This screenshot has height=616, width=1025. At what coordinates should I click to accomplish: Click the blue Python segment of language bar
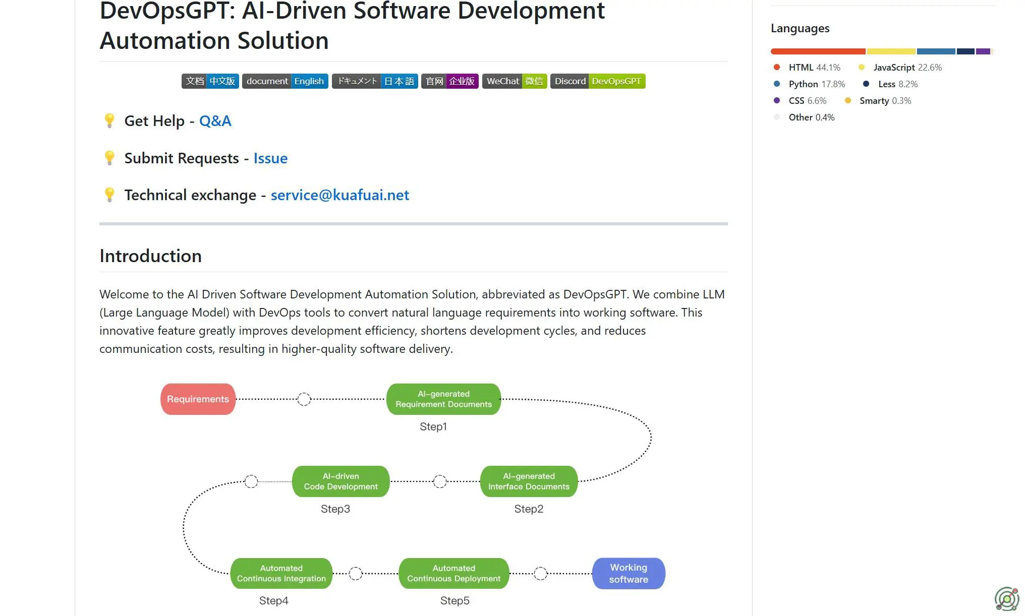tap(936, 51)
